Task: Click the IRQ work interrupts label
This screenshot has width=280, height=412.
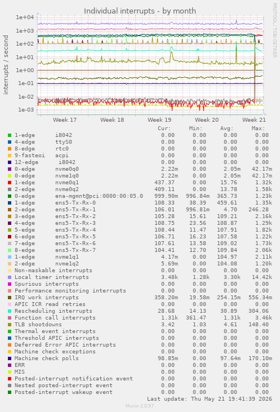Action: click(x=47, y=298)
